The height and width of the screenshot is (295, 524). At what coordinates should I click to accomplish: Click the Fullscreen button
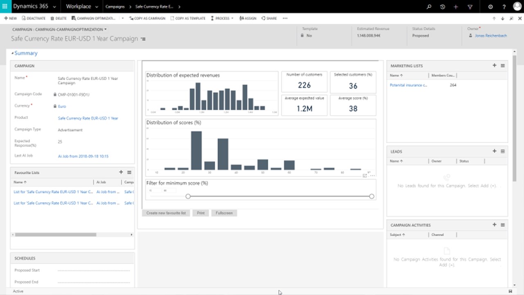[x=224, y=213]
